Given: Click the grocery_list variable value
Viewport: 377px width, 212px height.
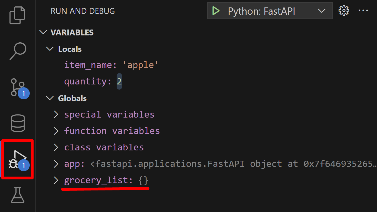Looking at the screenshot, I should tap(143, 180).
